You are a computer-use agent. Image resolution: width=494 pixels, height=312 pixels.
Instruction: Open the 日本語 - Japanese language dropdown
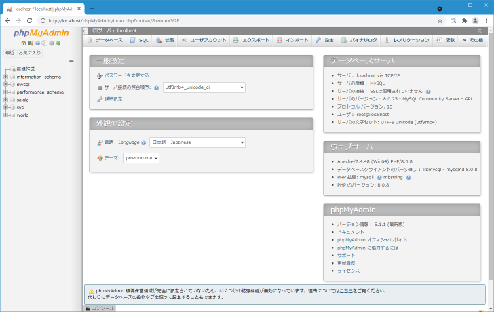point(197,142)
